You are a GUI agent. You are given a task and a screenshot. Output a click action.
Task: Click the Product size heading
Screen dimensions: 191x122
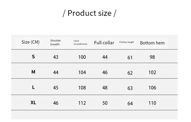(x=89, y=13)
